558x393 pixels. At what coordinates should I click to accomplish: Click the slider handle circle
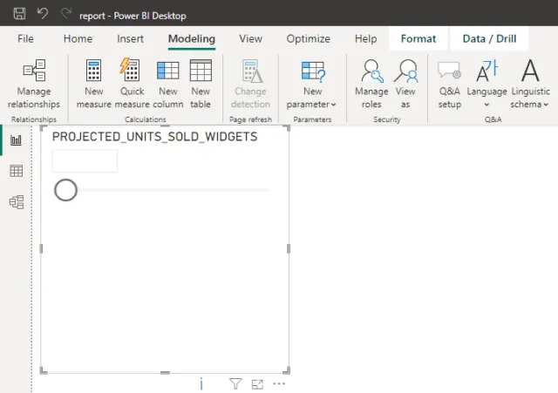click(66, 190)
